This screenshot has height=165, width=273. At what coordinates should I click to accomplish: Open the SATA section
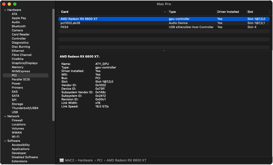tap(16, 96)
